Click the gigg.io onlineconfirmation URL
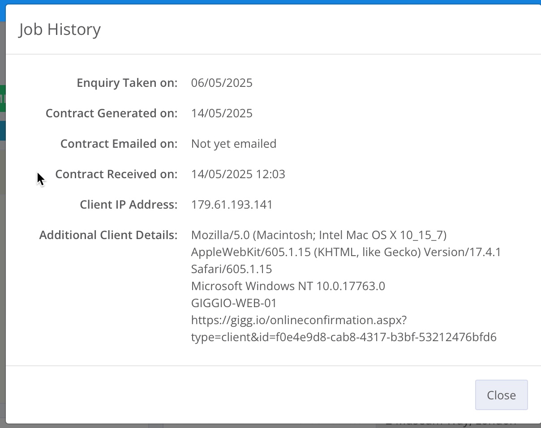This screenshot has width=541, height=428. [299, 320]
